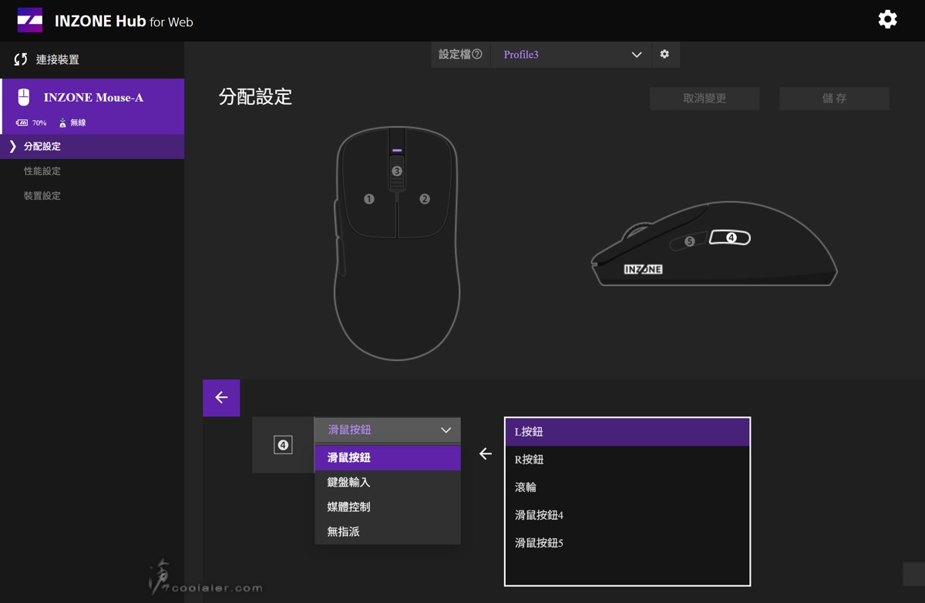Open the Profile3 profile dropdown
Image resolution: width=925 pixels, height=603 pixels.
[x=571, y=55]
